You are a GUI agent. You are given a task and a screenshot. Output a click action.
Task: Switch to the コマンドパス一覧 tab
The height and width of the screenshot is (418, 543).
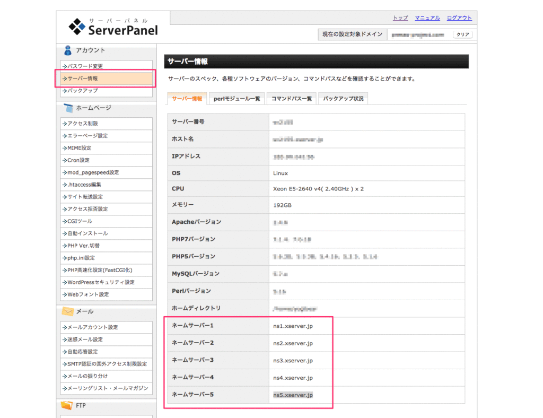(292, 99)
